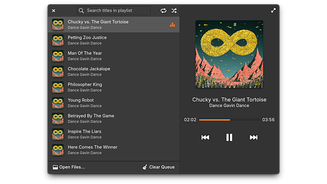
Task: Toggle shuffle playback icon
Action: click(x=174, y=10)
